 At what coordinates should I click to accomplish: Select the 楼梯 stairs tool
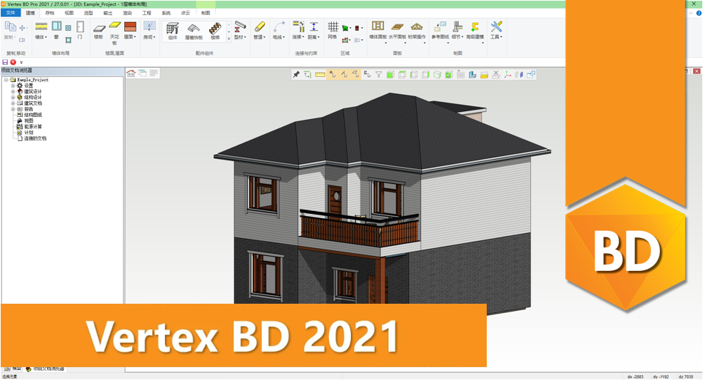[216, 31]
